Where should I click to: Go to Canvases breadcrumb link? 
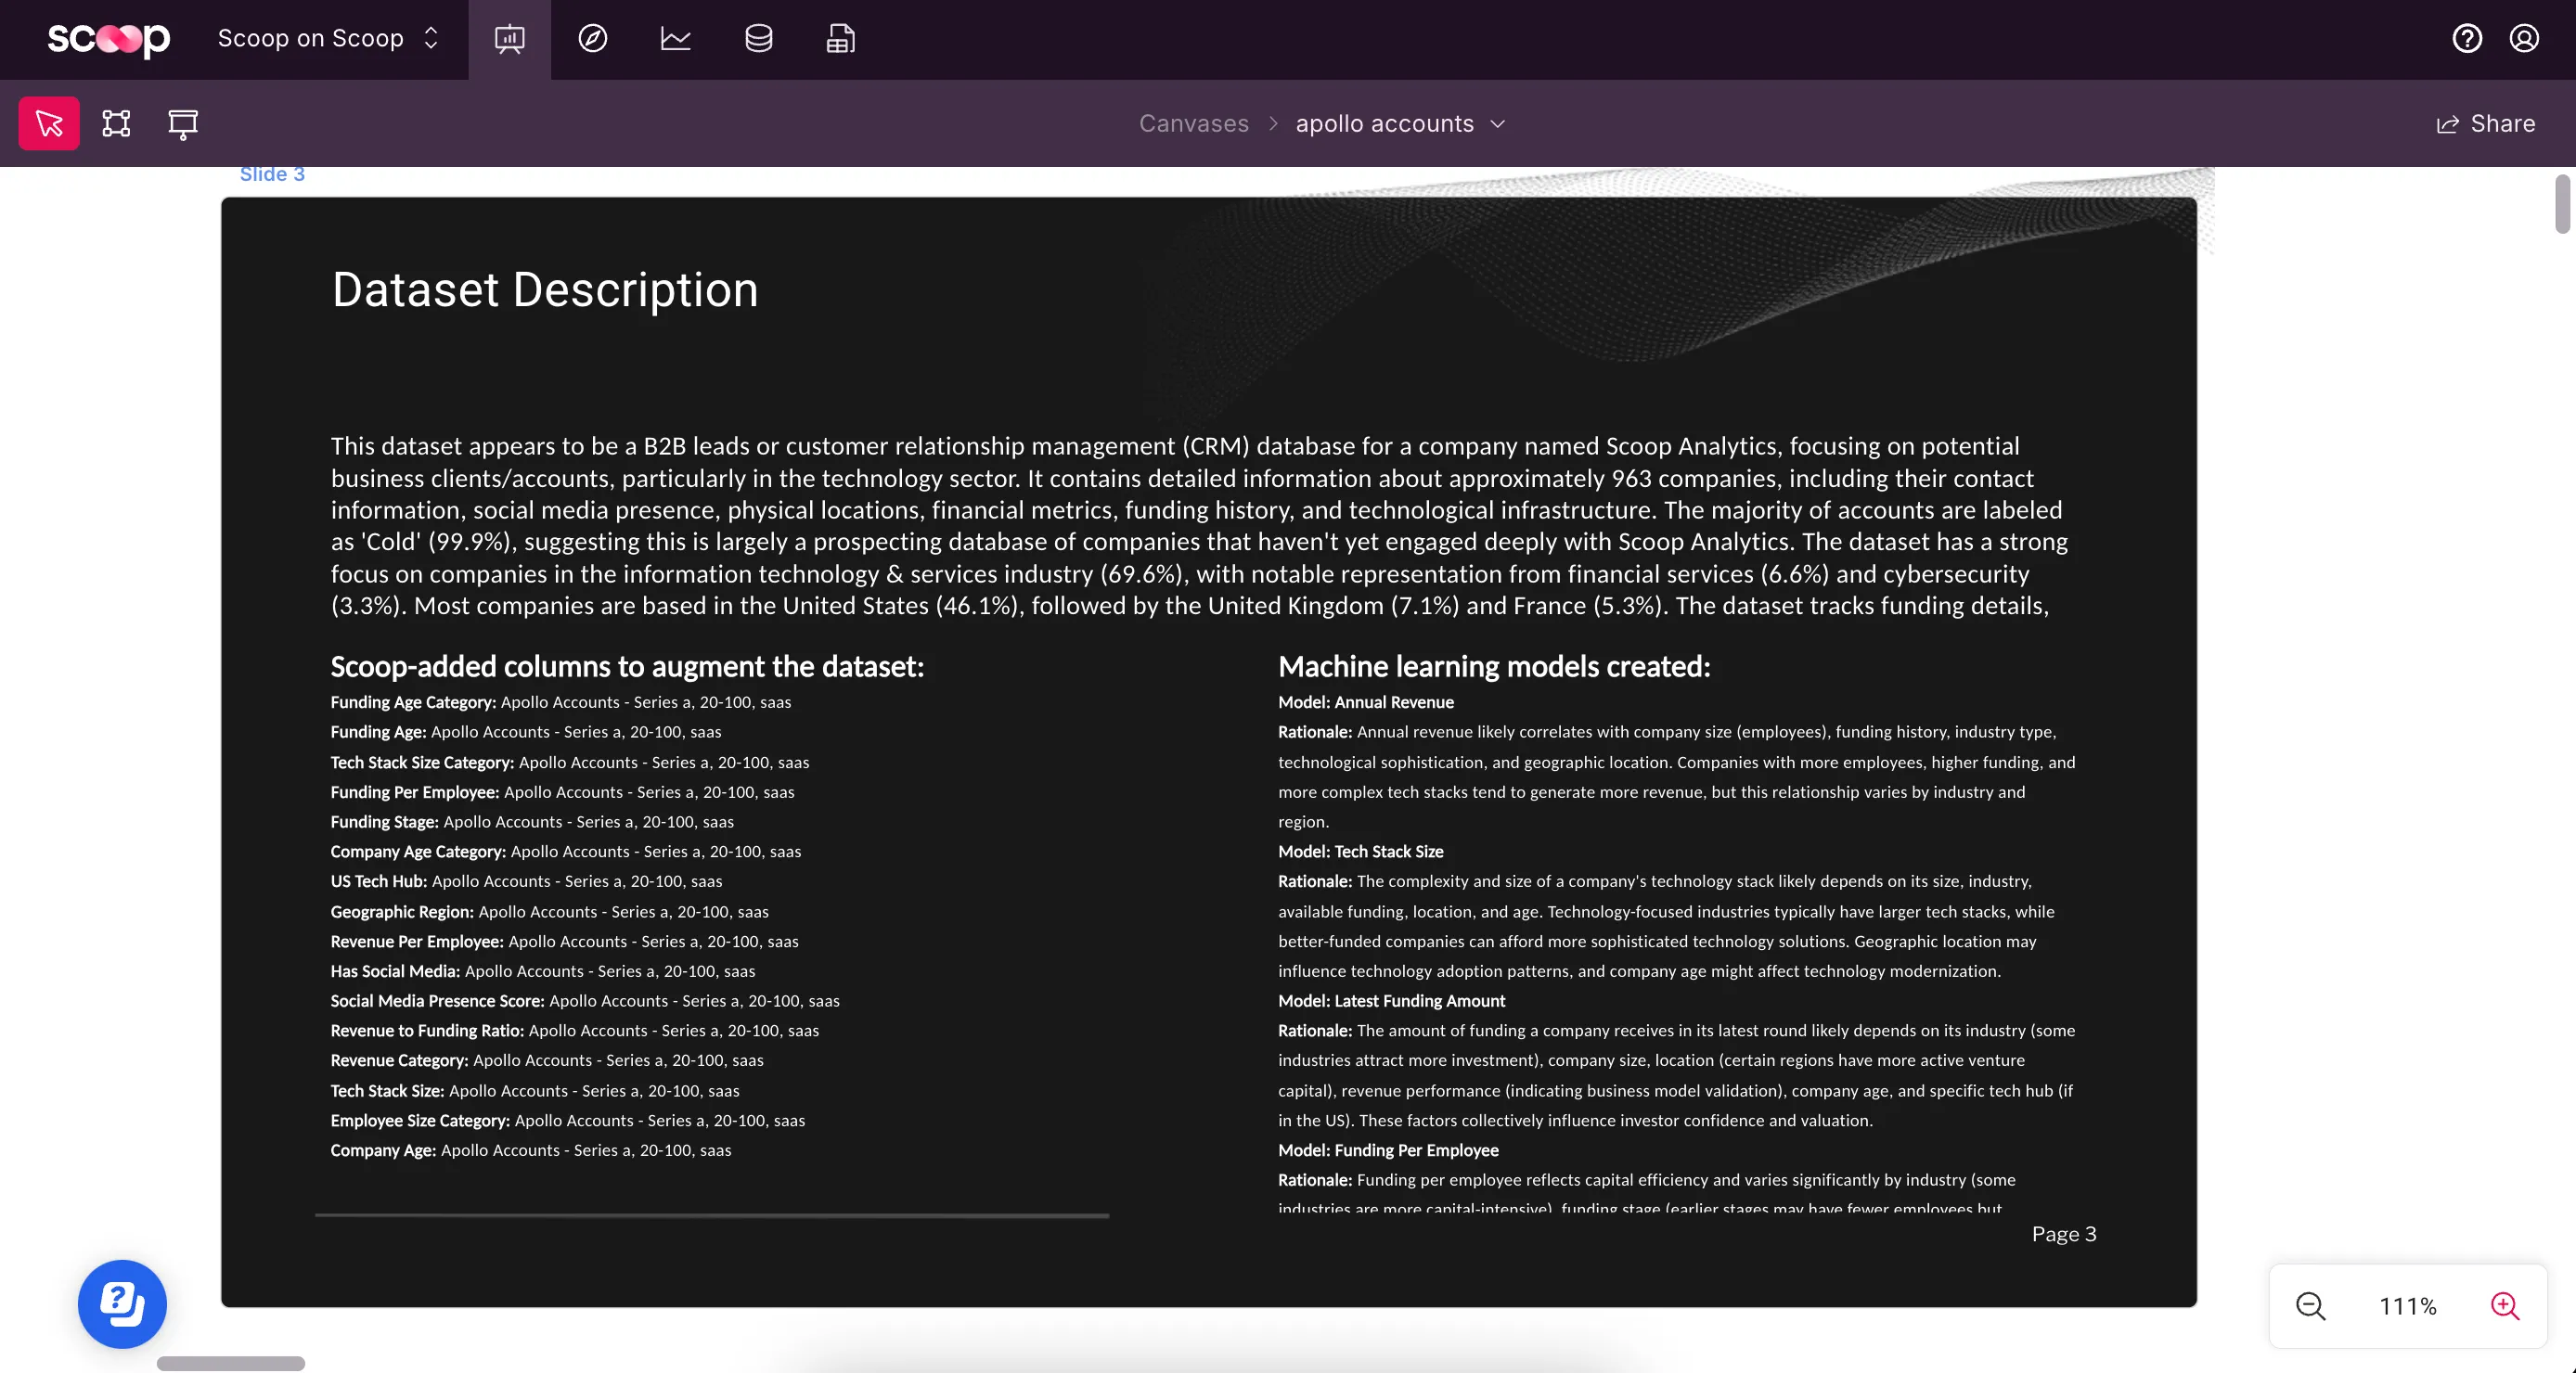1193,123
